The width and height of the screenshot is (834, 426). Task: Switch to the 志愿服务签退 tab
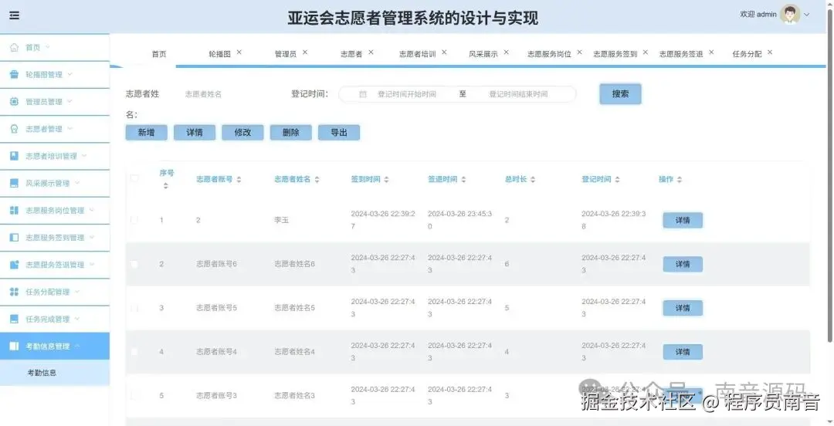tap(681, 54)
